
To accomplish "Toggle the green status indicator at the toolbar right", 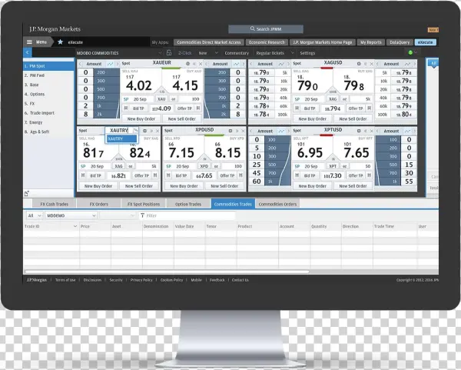I will [411, 53].
